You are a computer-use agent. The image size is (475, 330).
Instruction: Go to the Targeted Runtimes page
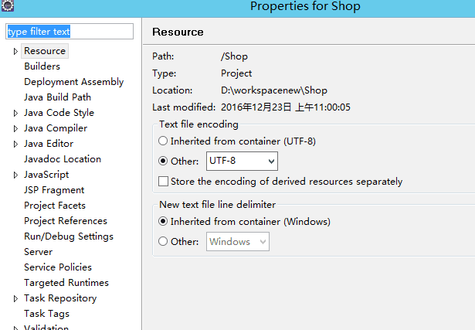tap(66, 283)
